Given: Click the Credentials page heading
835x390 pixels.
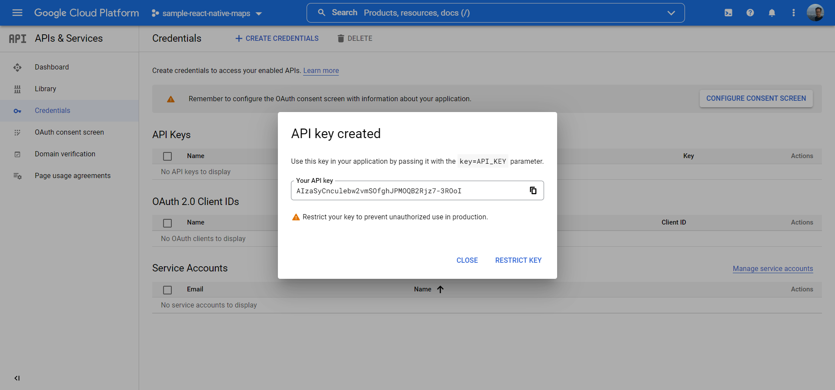Looking at the screenshot, I should coord(177,38).
